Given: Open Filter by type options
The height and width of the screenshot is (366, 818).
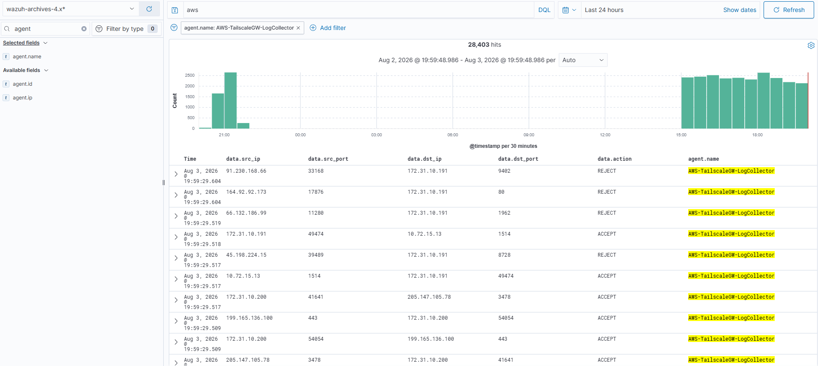Looking at the screenshot, I should pyautogui.click(x=126, y=29).
